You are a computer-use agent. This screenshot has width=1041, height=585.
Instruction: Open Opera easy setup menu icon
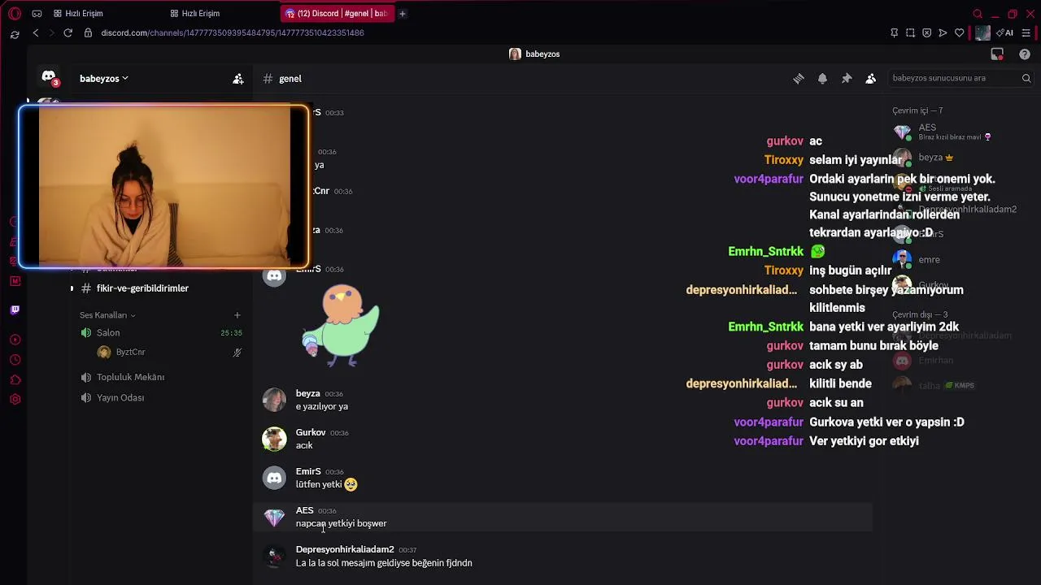pos(1026,33)
